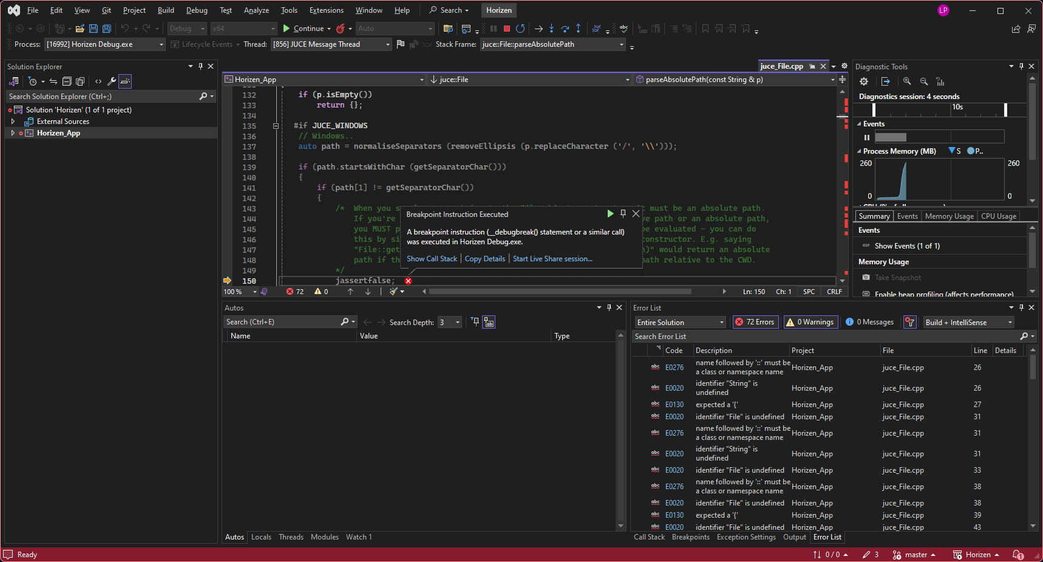The width and height of the screenshot is (1043, 562).
Task: Toggle the 0 Warnings filter
Action: [x=810, y=322]
